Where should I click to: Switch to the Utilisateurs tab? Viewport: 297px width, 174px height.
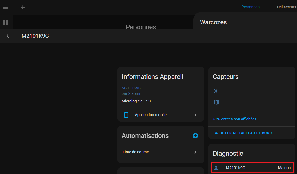tap(286, 7)
